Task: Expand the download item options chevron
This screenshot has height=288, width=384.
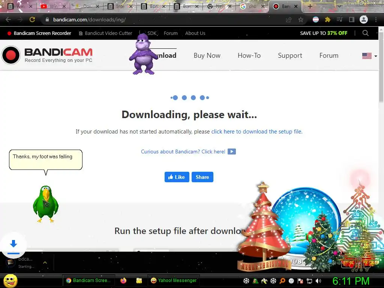Action: point(45,262)
